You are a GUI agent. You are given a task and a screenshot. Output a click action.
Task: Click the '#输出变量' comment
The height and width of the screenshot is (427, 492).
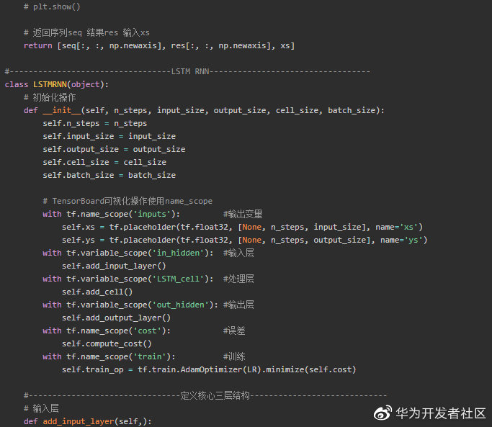point(243,215)
